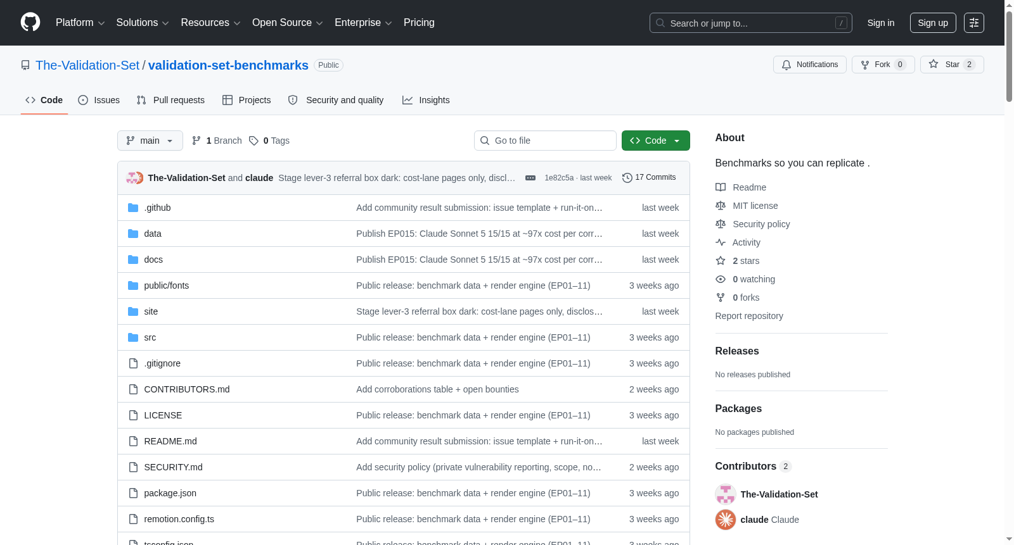Screen dimensions: 1014x545
Task: Star the repository
Action: coord(952,65)
